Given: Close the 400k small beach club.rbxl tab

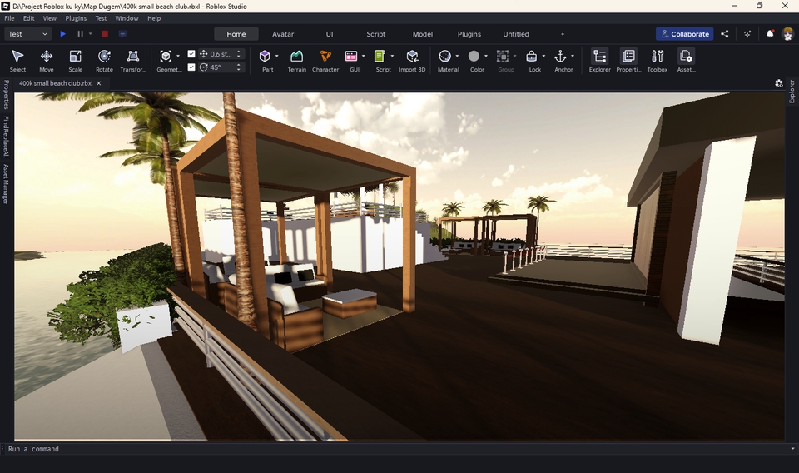Looking at the screenshot, I should coord(99,83).
